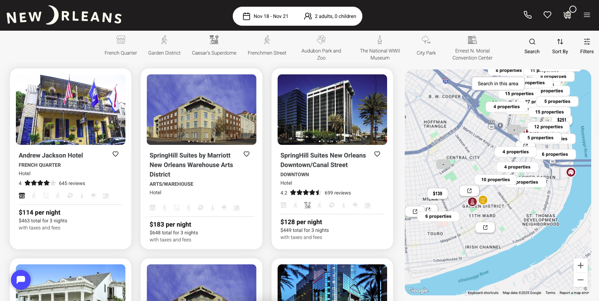Image resolution: width=599 pixels, height=301 pixels.
Task: Open the chat bubble widget
Action: pos(21,280)
